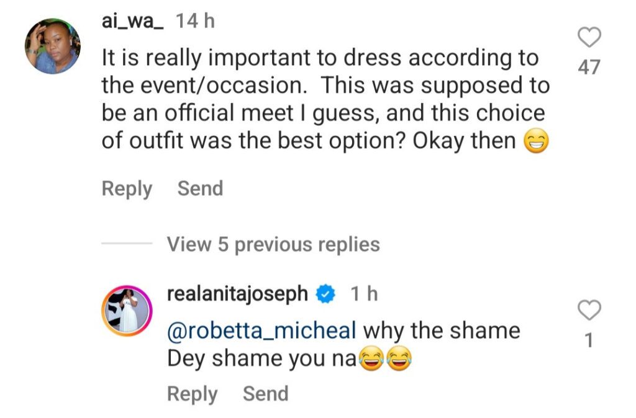Reply to realanitajoseph's comment
Image resolution: width=636 pixels, height=418 pixels.
[x=192, y=394]
